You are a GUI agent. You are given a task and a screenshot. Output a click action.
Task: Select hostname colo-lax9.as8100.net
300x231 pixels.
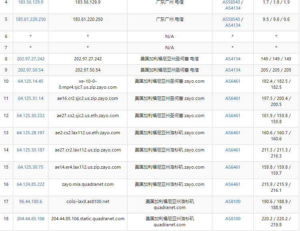point(88,201)
